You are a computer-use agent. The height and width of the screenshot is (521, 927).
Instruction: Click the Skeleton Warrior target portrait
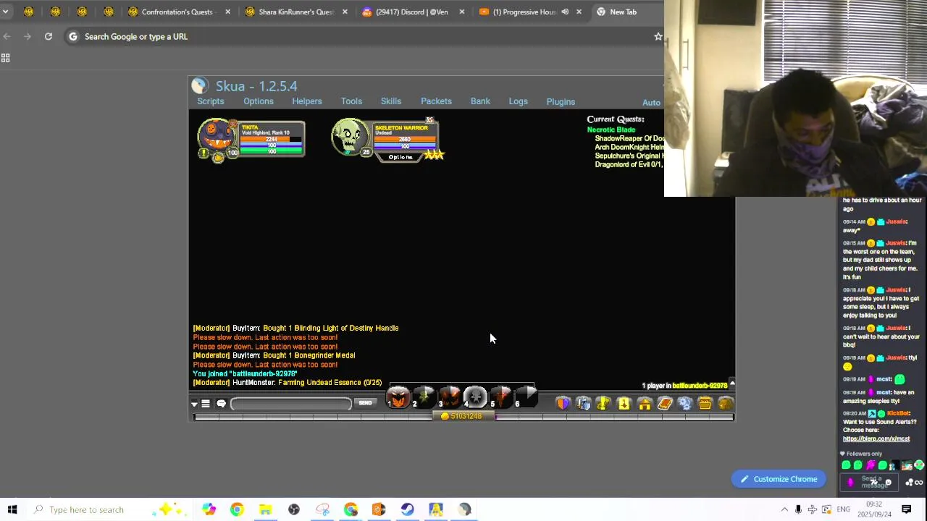[350, 137]
